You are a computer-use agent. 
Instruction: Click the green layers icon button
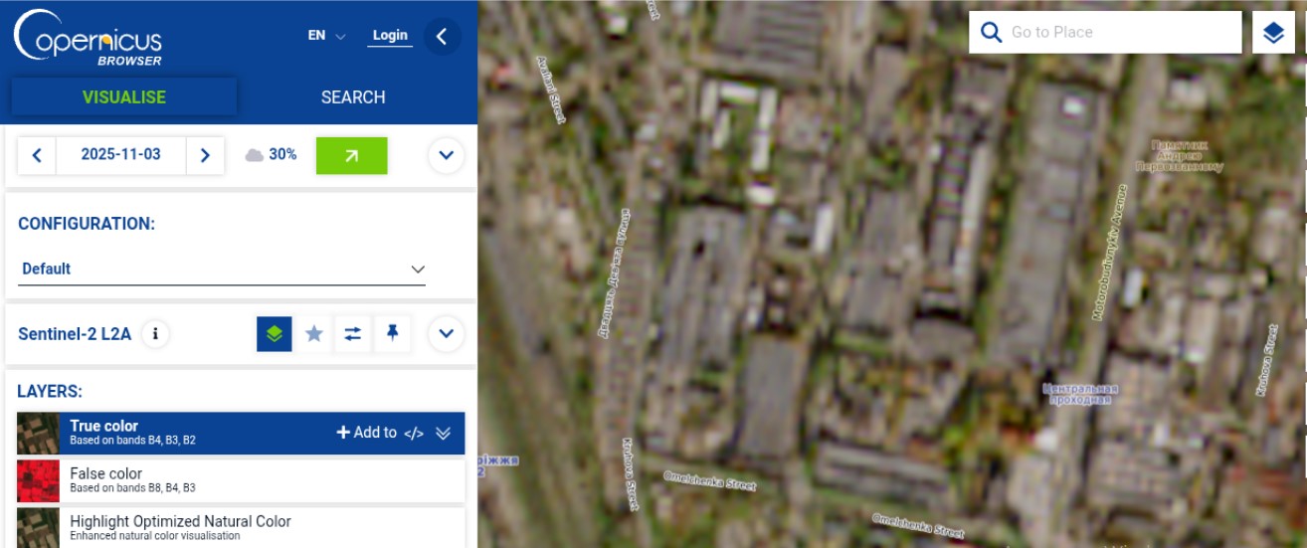click(x=275, y=334)
